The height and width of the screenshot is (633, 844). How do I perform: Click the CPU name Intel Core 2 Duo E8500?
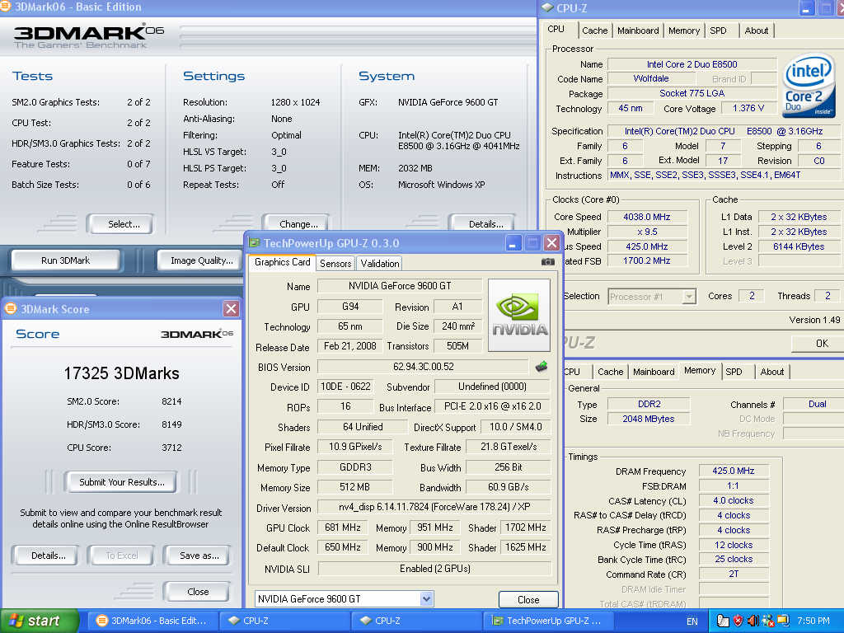(692, 64)
